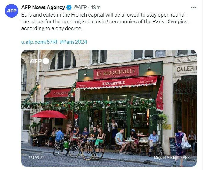The image size is (212, 170).
Task: Visit the @AFP handle link
Action: pos(80,7)
